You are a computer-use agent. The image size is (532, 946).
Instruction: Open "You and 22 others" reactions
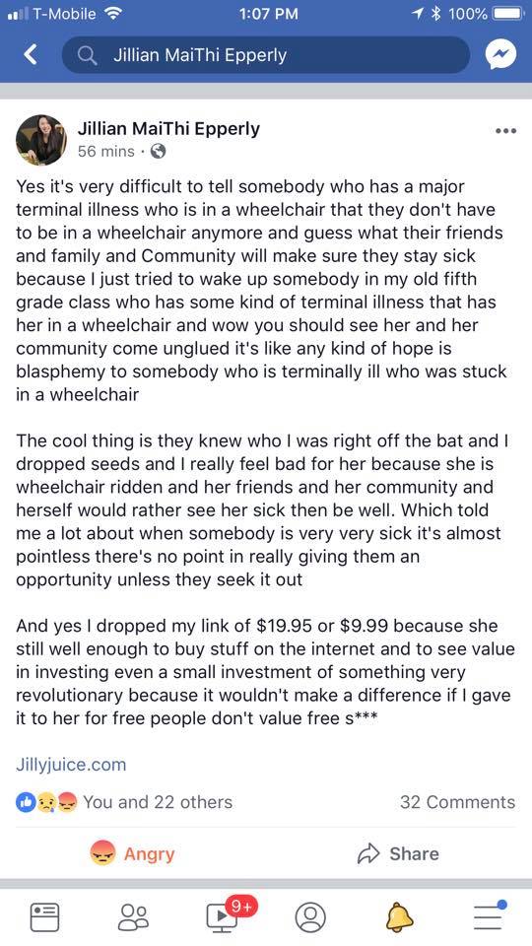click(x=158, y=802)
